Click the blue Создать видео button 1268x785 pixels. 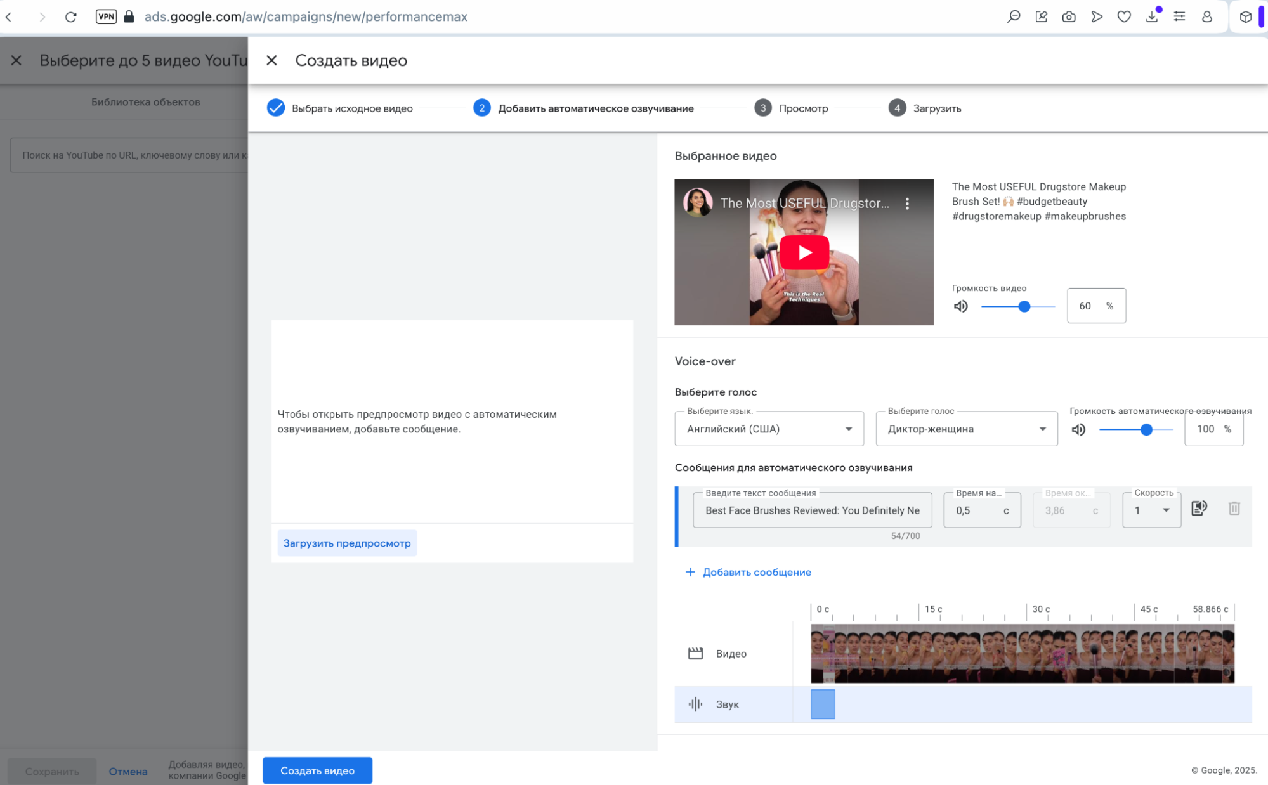pyautogui.click(x=317, y=770)
